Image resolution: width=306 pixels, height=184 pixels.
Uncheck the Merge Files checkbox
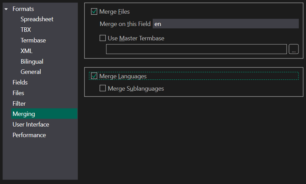pyautogui.click(x=94, y=12)
